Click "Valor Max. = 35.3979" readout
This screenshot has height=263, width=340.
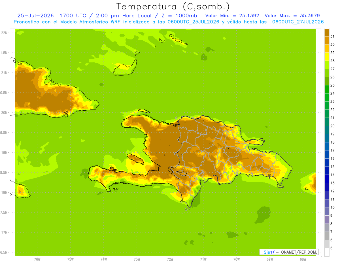pyautogui.click(x=292, y=16)
